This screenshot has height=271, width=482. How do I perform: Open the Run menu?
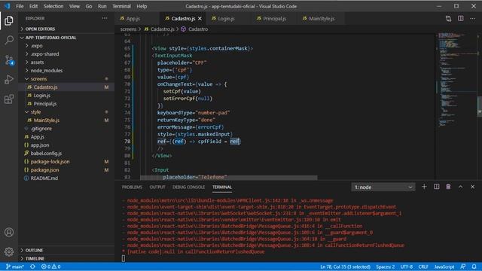click(102, 6)
